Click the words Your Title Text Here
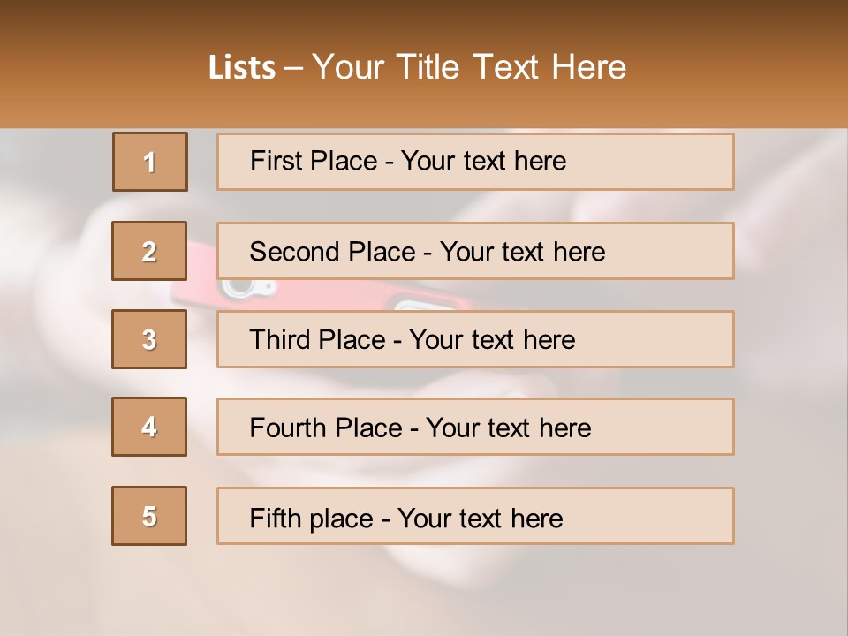 (469, 67)
